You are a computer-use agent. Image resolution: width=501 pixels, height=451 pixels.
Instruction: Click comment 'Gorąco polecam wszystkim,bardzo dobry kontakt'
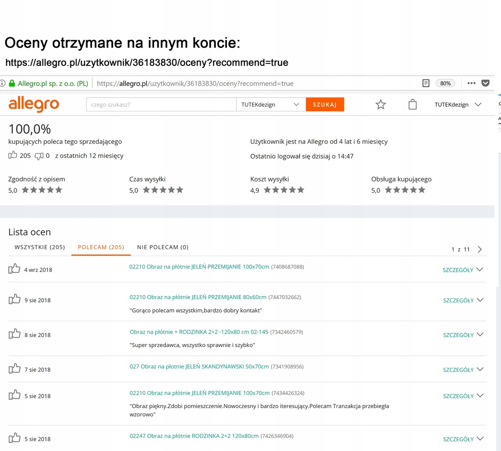click(196, 310)
